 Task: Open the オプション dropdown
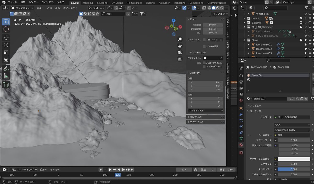coord(220,14)
